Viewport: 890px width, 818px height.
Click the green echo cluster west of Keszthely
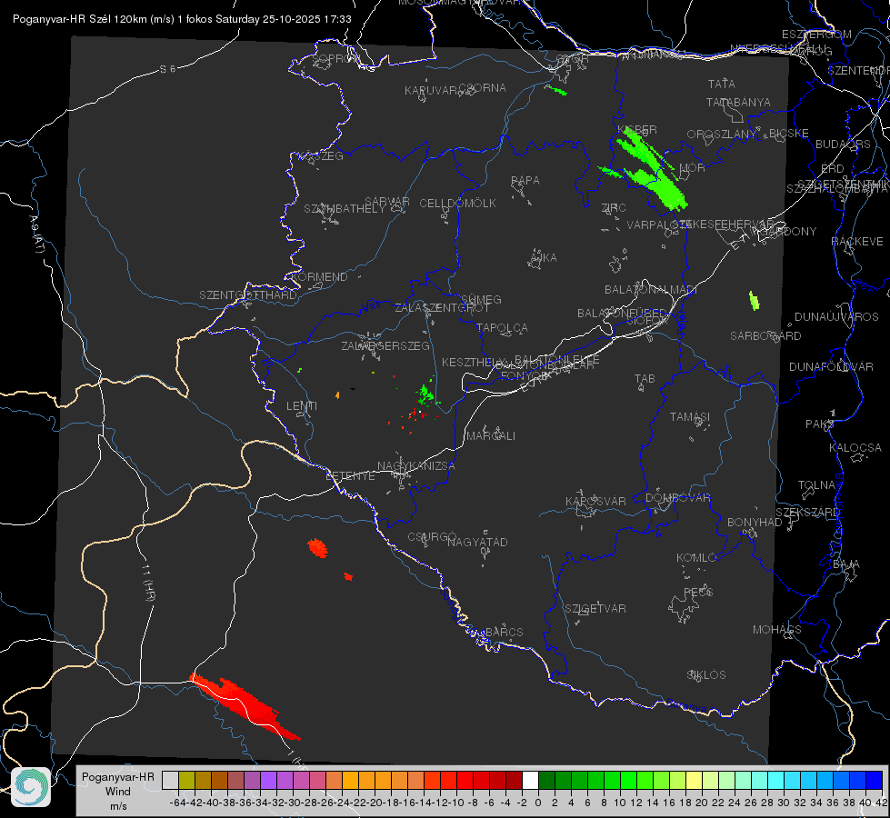(x=425, y=394)
